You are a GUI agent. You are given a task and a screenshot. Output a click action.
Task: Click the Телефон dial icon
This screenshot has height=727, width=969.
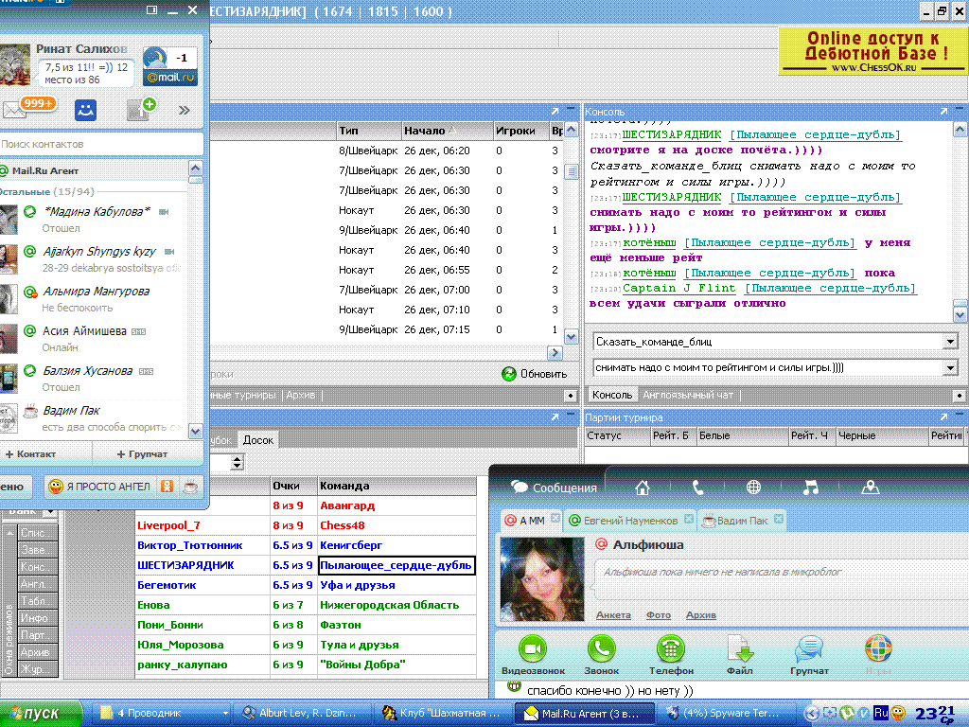tap(671, 655)
